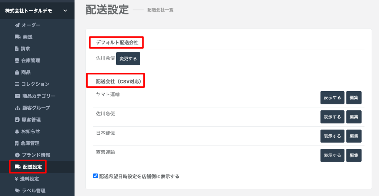Open the コレクション menu item
379x196 pixels.
tap(35, 84)
